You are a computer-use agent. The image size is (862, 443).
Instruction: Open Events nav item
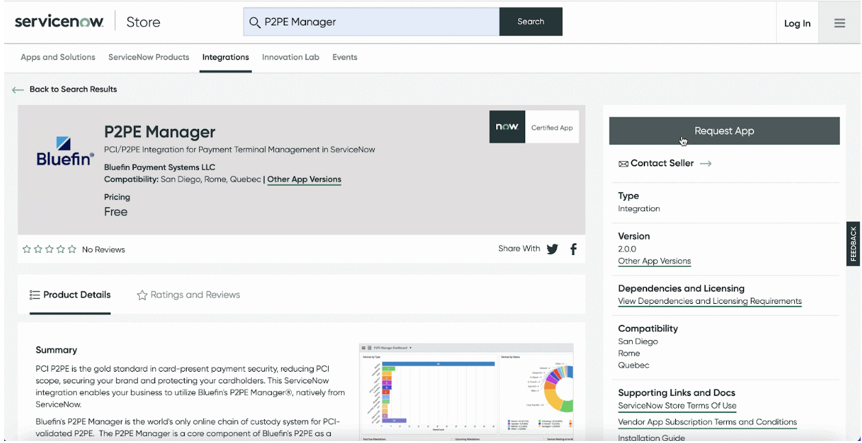coord(345,58)
